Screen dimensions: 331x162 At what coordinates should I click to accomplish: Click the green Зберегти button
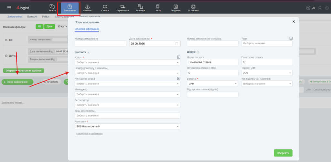[x=283, y=153]
